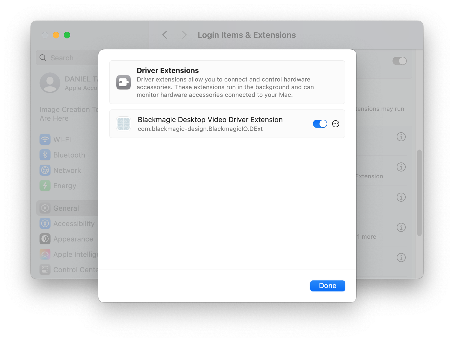Click the Login Items & Extensions title
The width and height of the screenshot is (454, 343).
click(246, 35)
